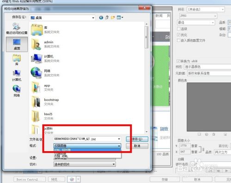Image resolution: width=231 pixels, height=183 pixels.
Task: Open the 最佳 quality level dropdown
Action: 196,23
